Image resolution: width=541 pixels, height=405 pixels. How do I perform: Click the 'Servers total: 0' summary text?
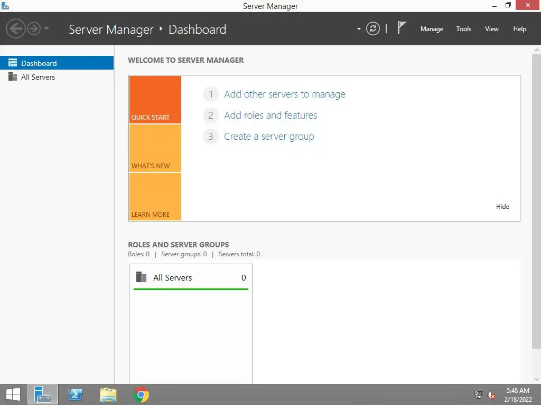tap(239, 254)
